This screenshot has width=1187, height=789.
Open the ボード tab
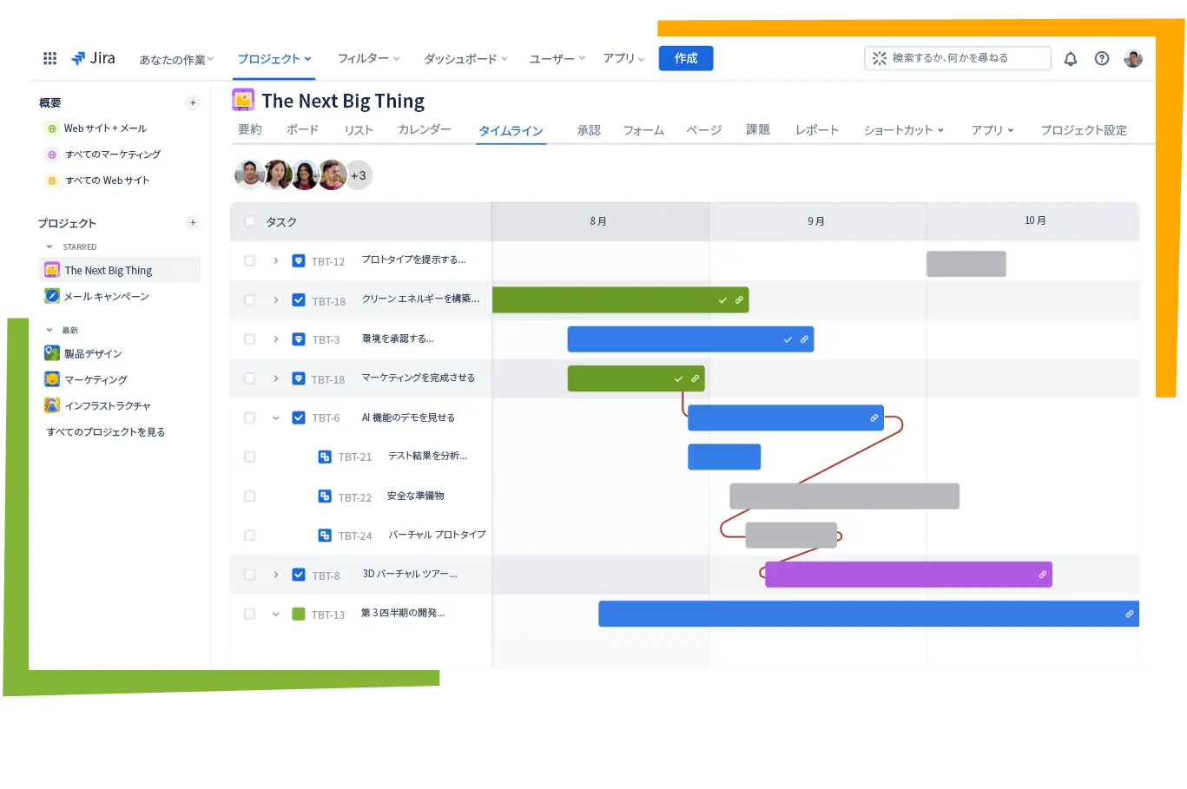tap(302, 129)
